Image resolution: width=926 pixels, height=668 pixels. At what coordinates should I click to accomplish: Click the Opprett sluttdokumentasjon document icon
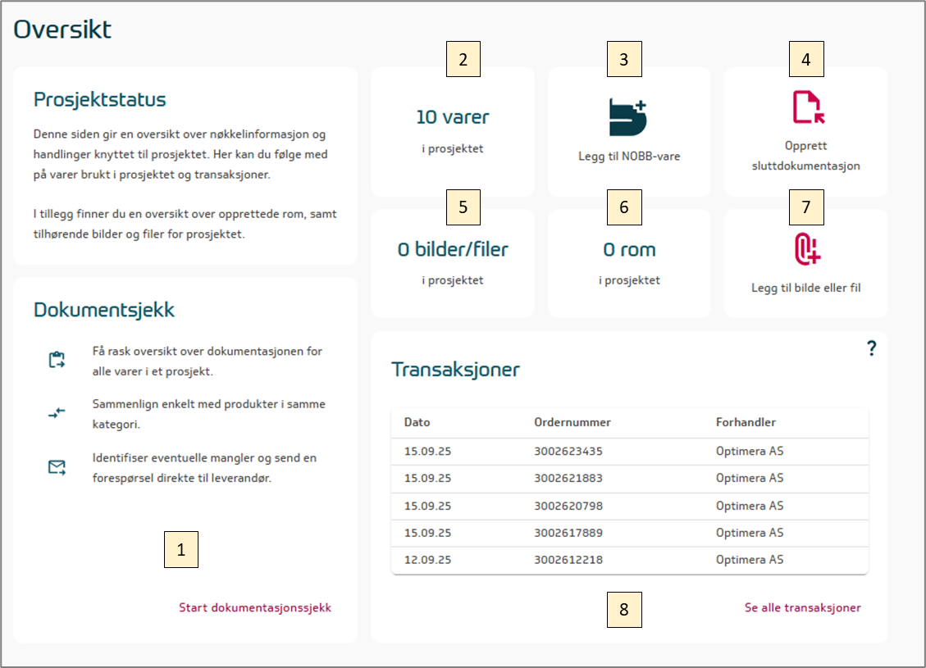coord(807,107)
